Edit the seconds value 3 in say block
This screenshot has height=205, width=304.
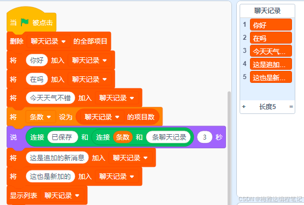pyautogui.click(x=205, y=137)
